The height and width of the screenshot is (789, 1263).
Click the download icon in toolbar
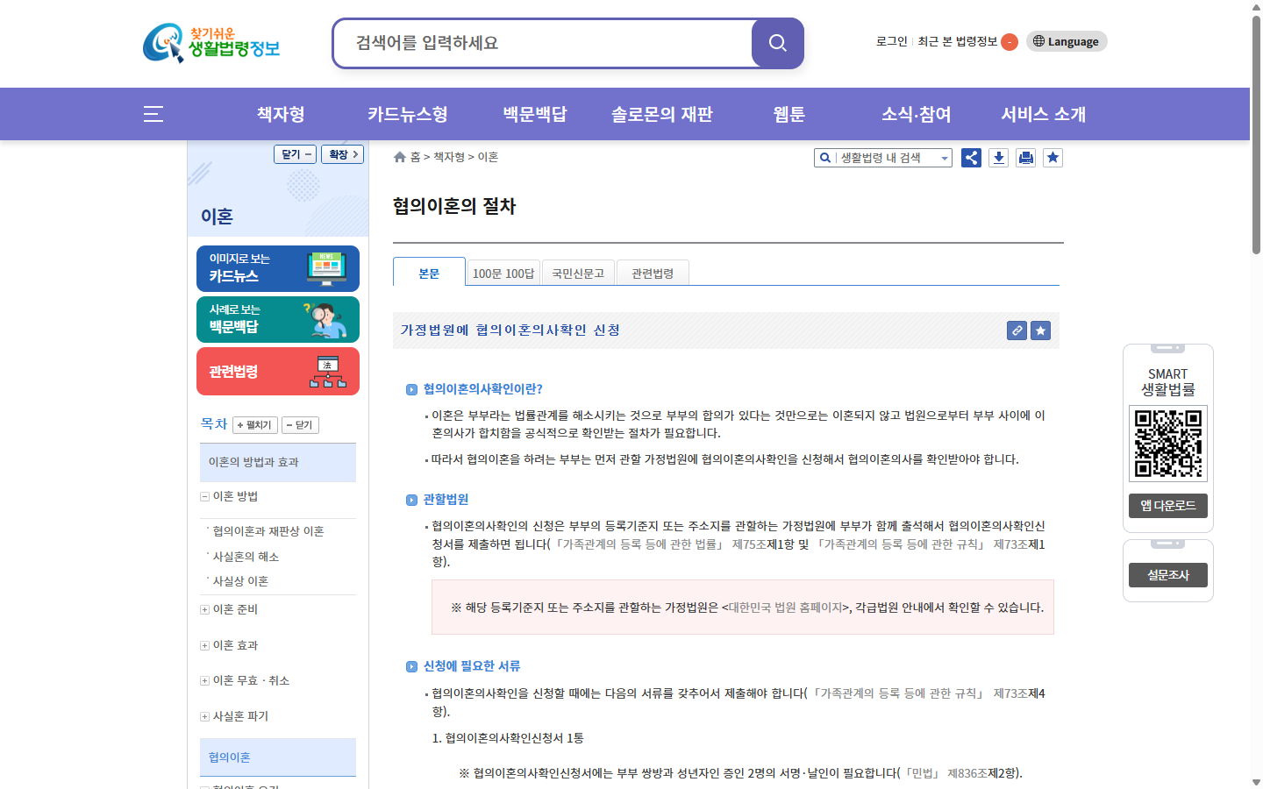pos(998,158)
